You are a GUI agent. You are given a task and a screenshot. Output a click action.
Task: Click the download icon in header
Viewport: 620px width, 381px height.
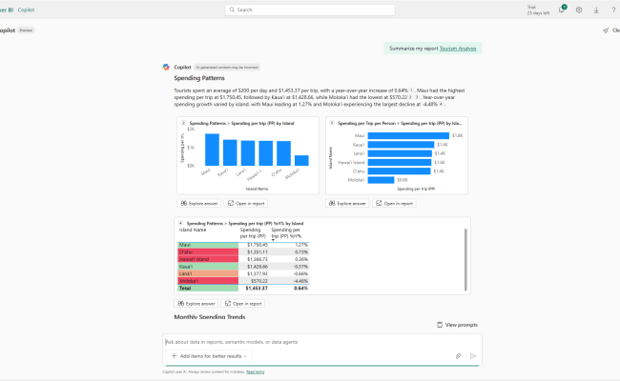coord(596,10)
